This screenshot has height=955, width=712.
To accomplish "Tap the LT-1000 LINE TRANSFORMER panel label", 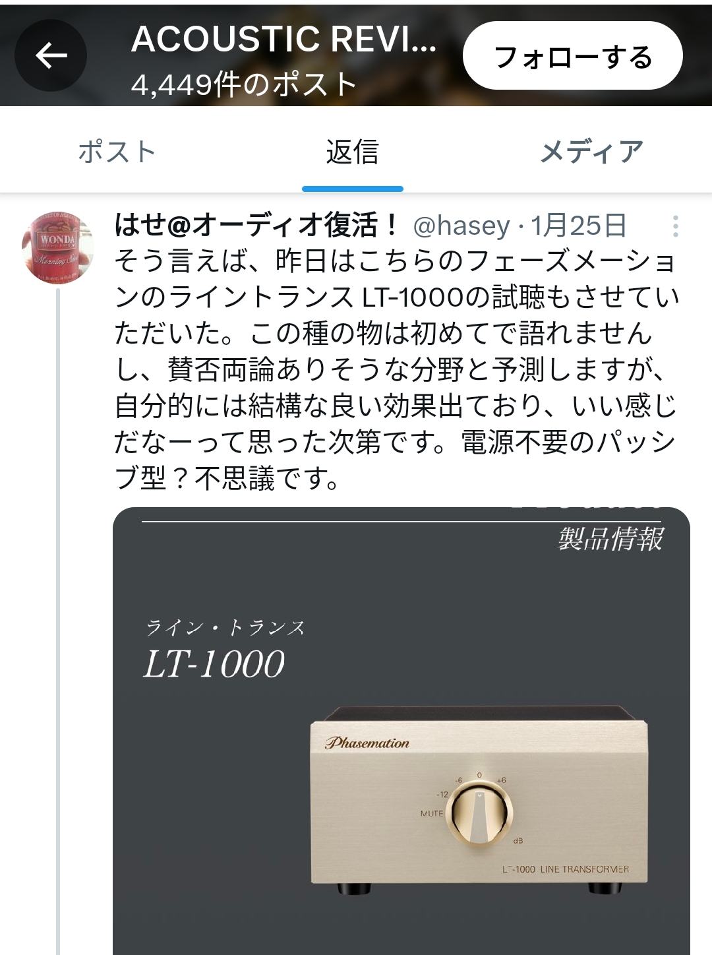I will coord(565,869).
